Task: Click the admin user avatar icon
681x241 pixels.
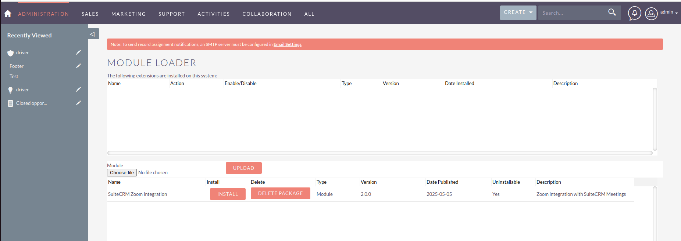Action: (651, 14)
